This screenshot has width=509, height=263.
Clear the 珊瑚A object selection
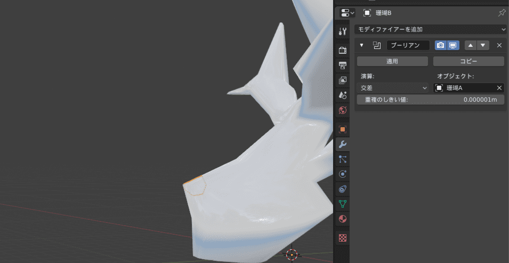pos(499,88)
